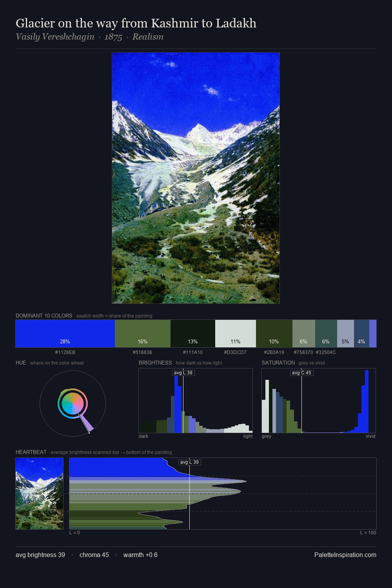Click hex code #516838 label
The image size is (392, 588).
click(x=142, y=352)
